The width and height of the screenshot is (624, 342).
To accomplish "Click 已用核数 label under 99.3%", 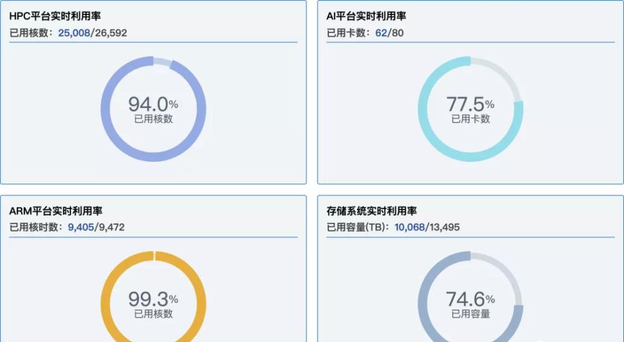I will (154, 314).
